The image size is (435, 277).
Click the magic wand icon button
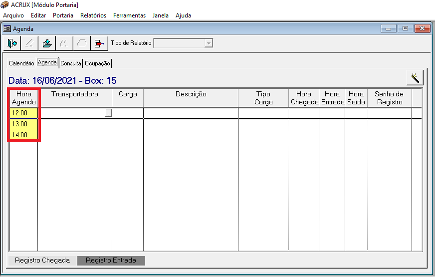pos(415,77)
